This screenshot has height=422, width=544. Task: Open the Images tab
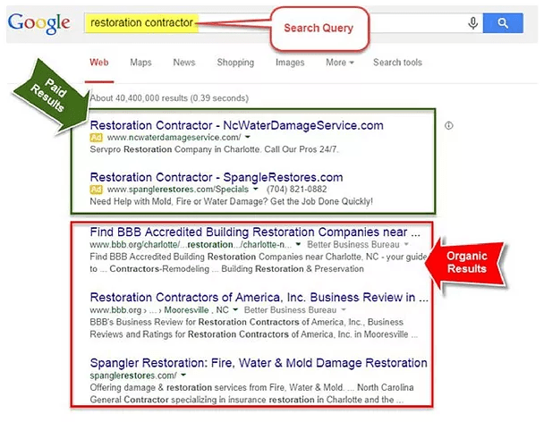[x=290, y=63]
